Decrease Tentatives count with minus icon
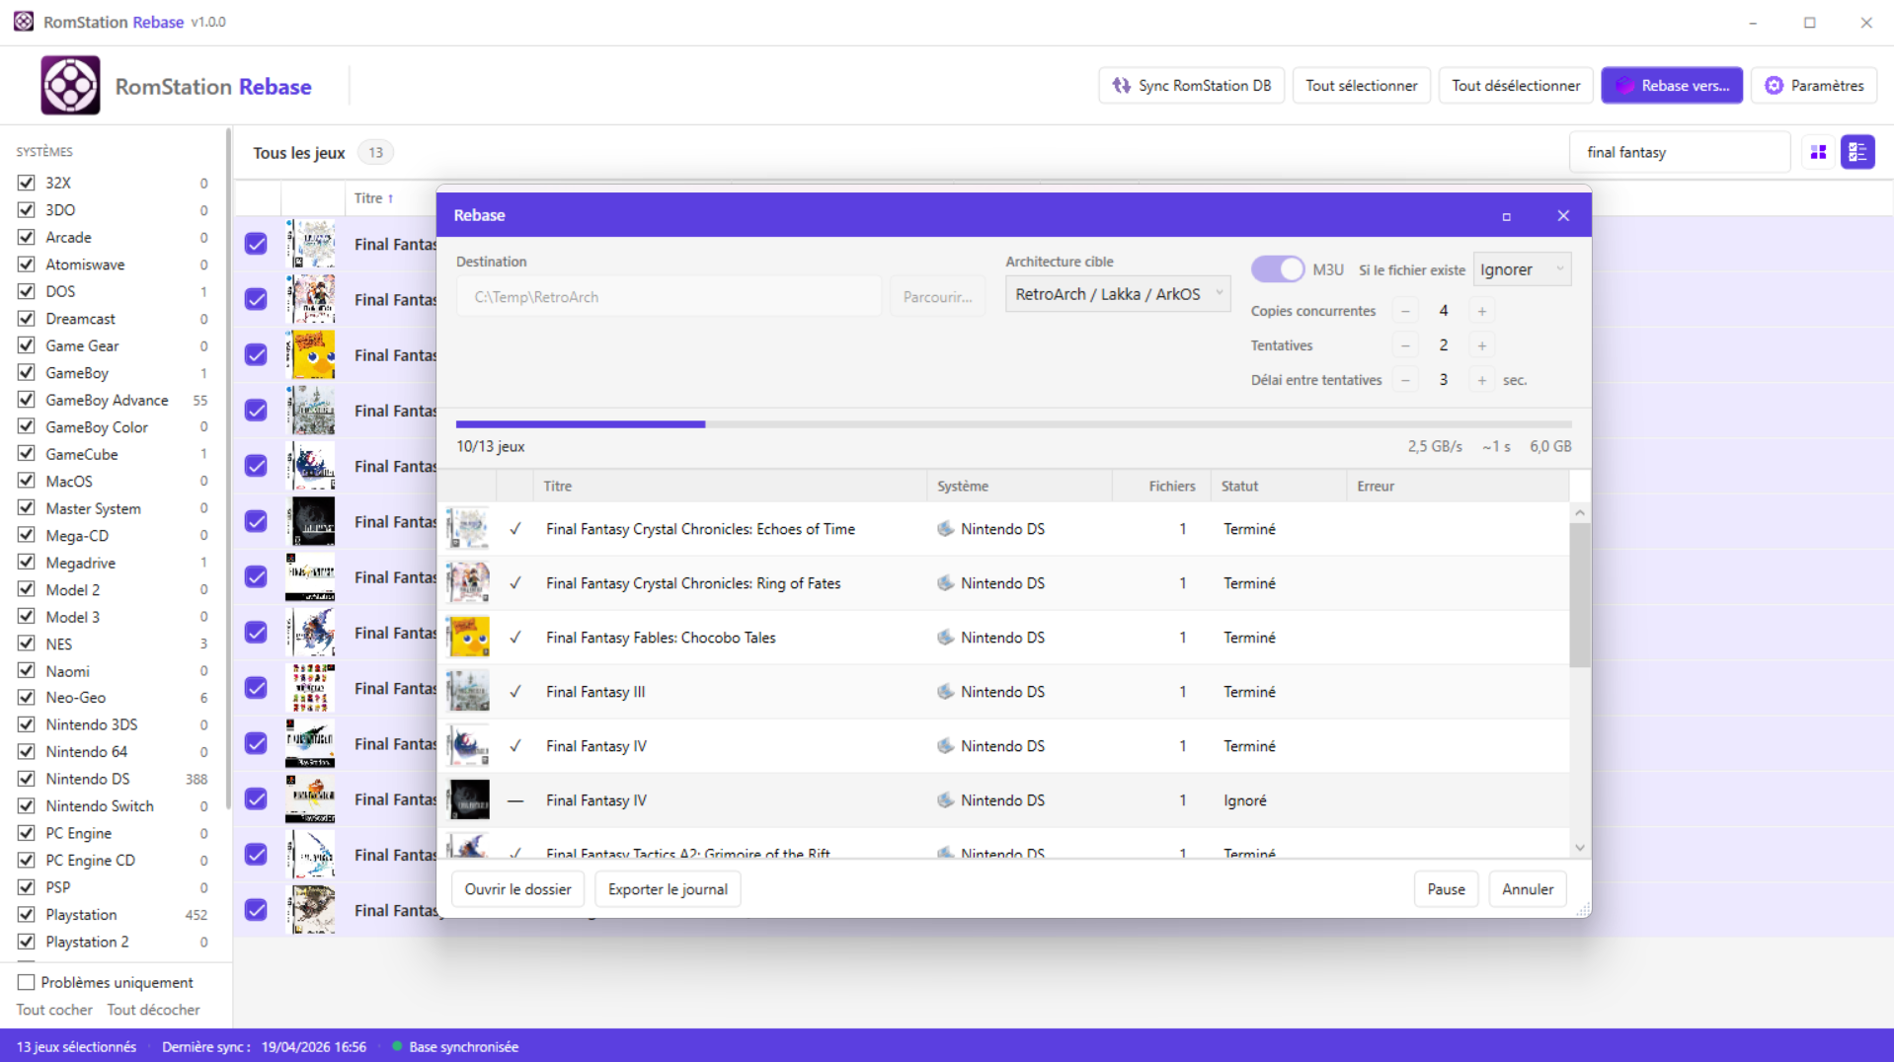The height and width of the screenshot is (1062, 1894). pyautogui.click(x=1405, y=345)
